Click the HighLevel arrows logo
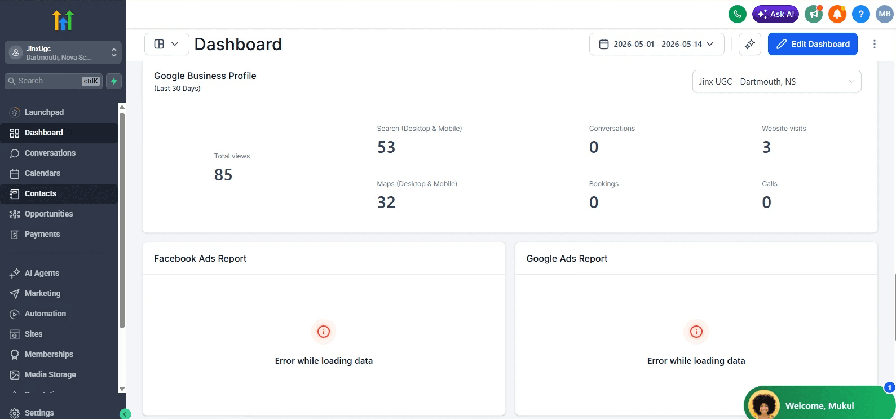Viewport: 896px width, 419px height. [x=63, y=20]
